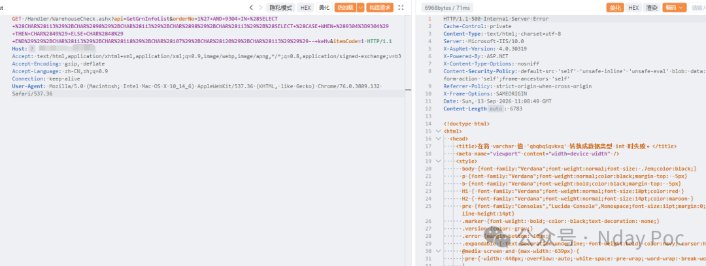Collapse the <style> block on line 19
The image size is (706, 266).
point(439,161)
